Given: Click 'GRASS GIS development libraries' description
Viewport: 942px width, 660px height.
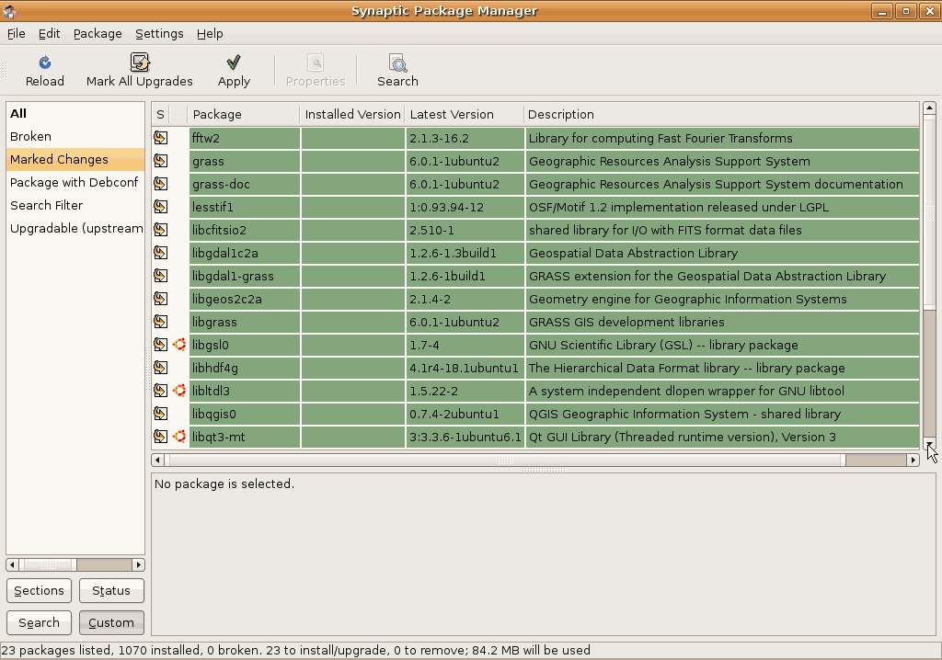Looking at the screenshot, I should tap(626, 322).
